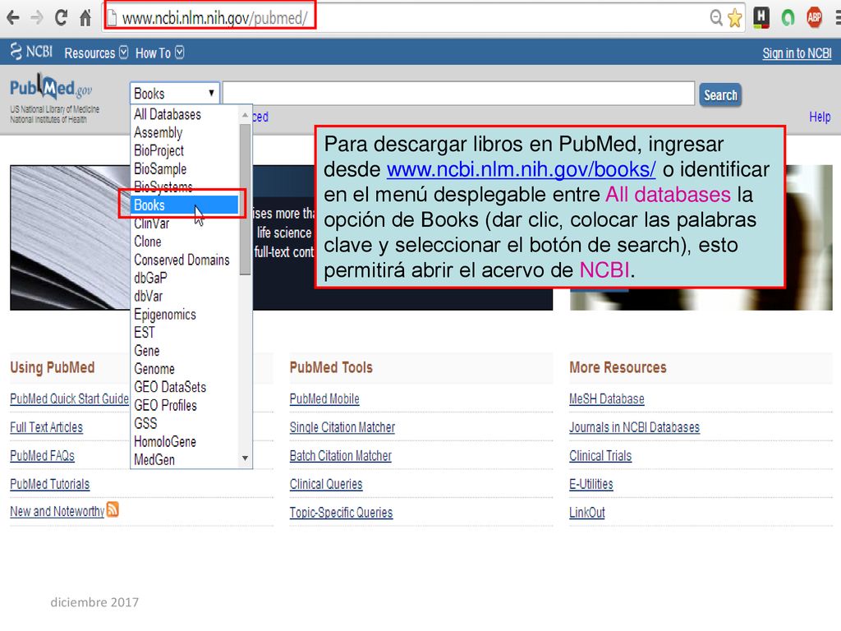
Task: Click the NCBI logo
Action: (32, 52)
